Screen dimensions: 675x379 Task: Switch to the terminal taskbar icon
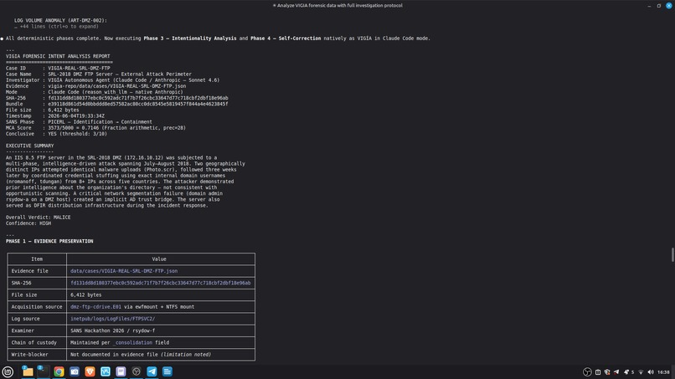tap(43, 371)
